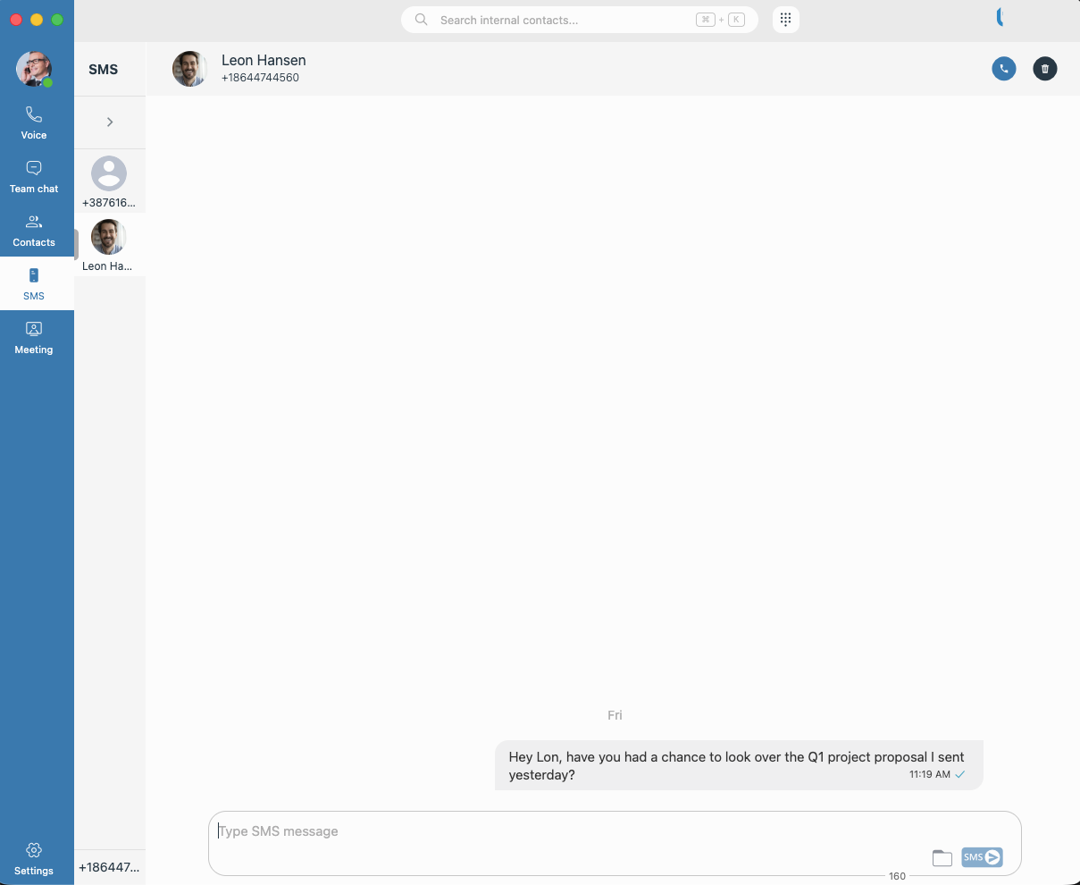The width and height of the screenshot is (1080, 885).
Task: Switch to Team chat in the sidebar
Action: [x=33, y=176]
